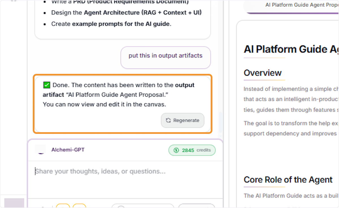This screenshot has width=339, height=208.
Task: Click the rightmost gray pill button below input
Action: click(197, 206)
